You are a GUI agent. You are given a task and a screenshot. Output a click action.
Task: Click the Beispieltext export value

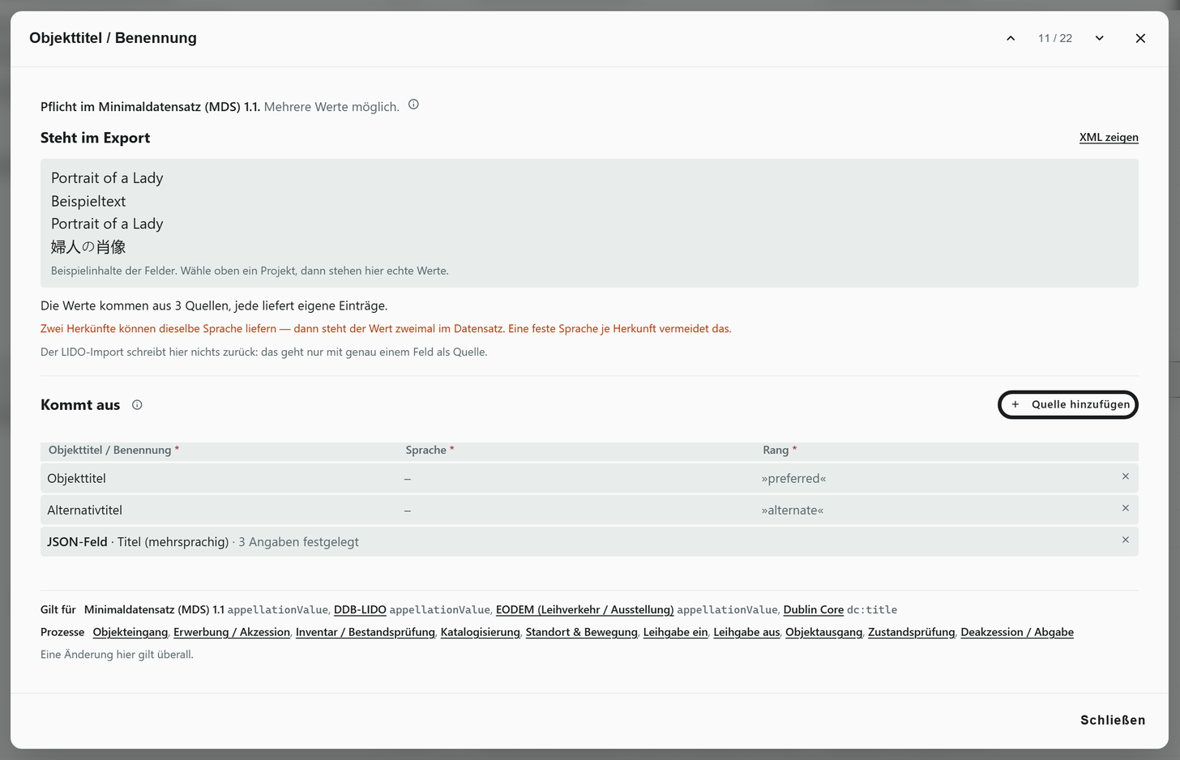[x=88, y=201]
